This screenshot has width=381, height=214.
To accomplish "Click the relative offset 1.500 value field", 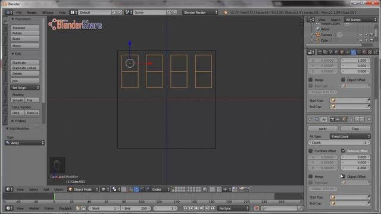I will click(x=355, y=60).
